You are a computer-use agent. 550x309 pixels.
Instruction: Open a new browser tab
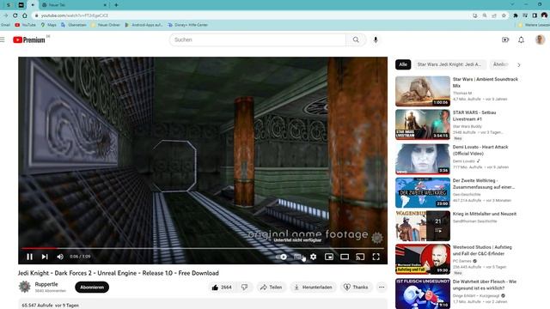[x=116, y=5]
